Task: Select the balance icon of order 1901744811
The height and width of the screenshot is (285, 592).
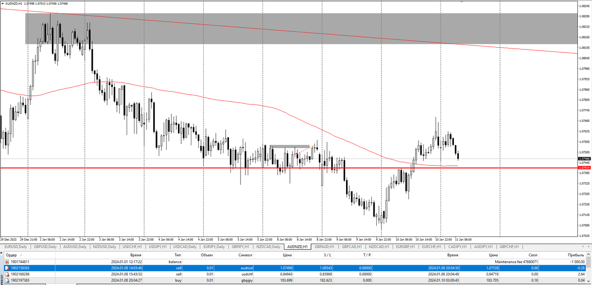Action: click(x=7, y=262)
